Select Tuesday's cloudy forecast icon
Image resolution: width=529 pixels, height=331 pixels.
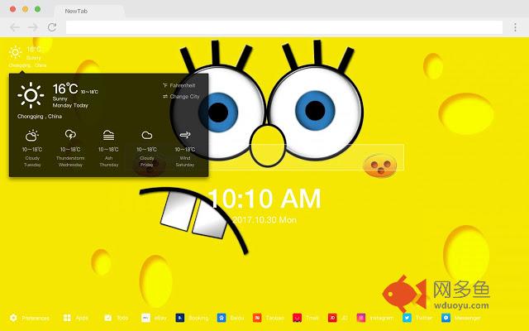point(32,136)
